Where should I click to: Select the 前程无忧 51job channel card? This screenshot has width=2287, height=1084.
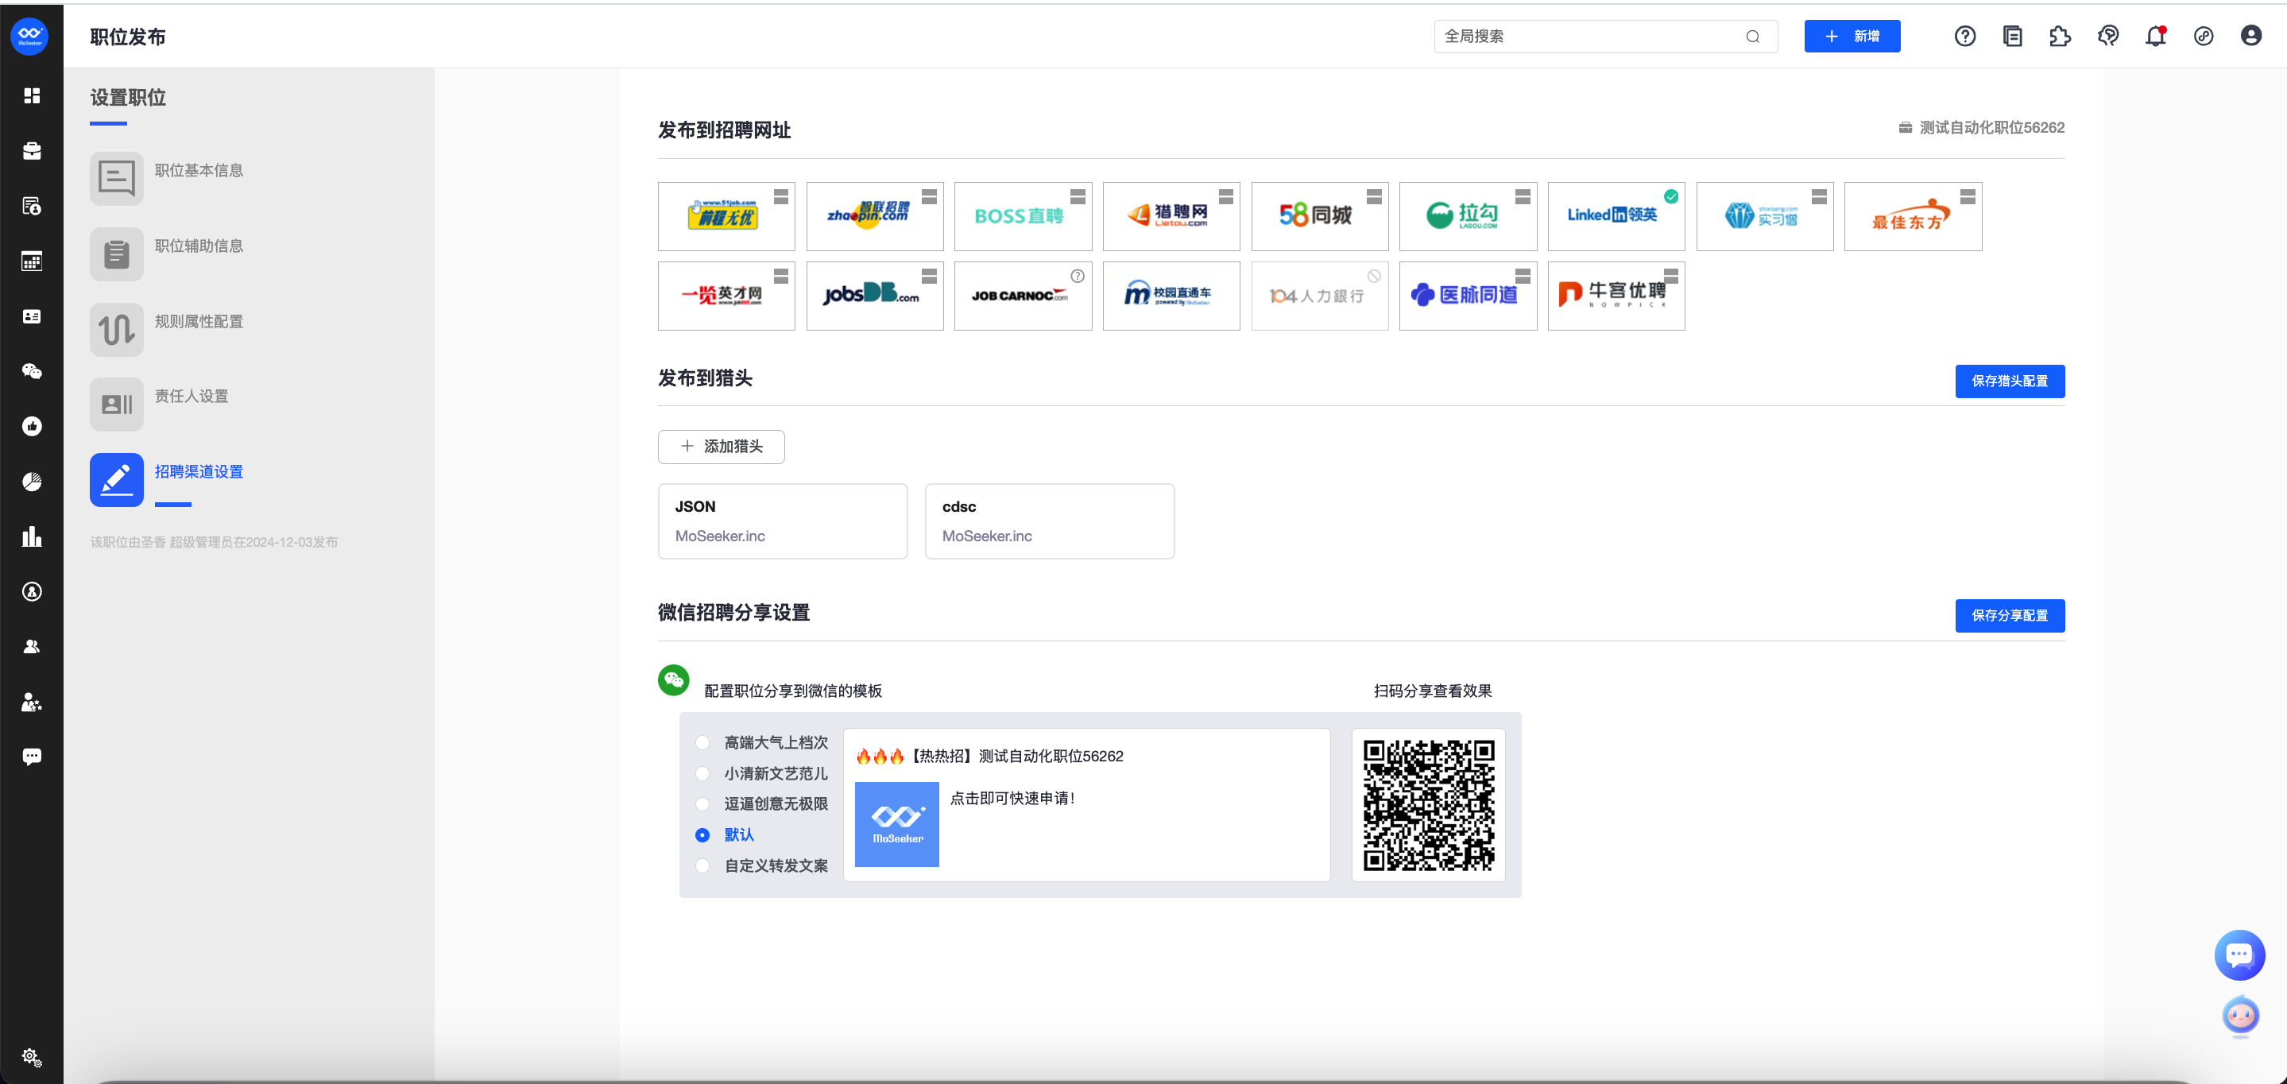(x=726, y=217)
